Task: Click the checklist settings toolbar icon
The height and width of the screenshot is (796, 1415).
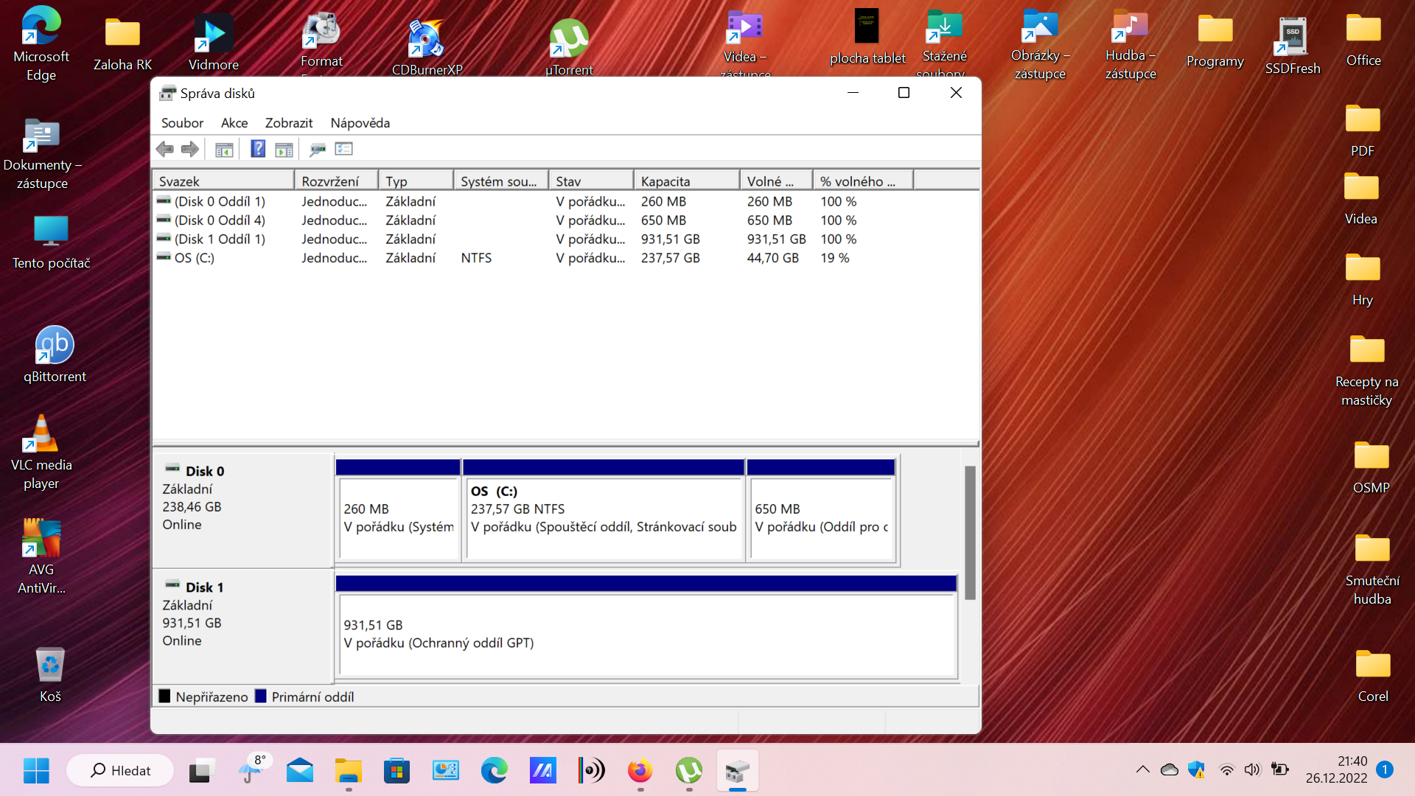Action: (x=344, y=149)
